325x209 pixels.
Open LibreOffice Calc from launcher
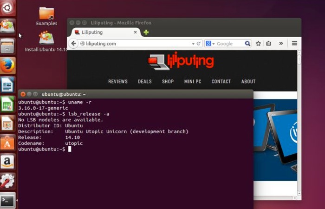pyautogui.click(x=8, y=104)
